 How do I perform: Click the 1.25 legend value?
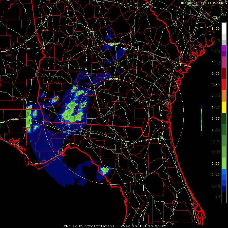[x=216, y=119]
